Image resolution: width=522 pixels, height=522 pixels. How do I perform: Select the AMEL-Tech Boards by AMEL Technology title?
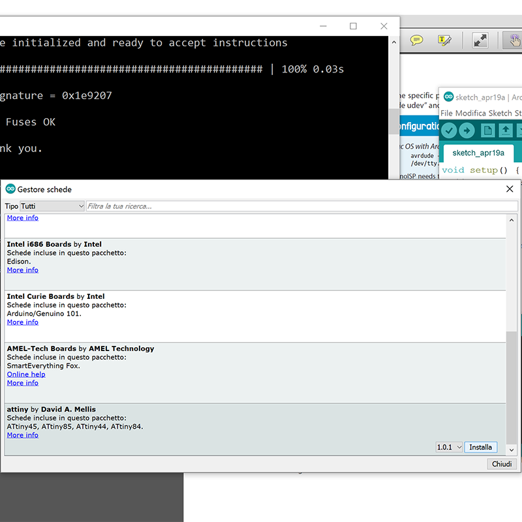(x=80, y=348)
